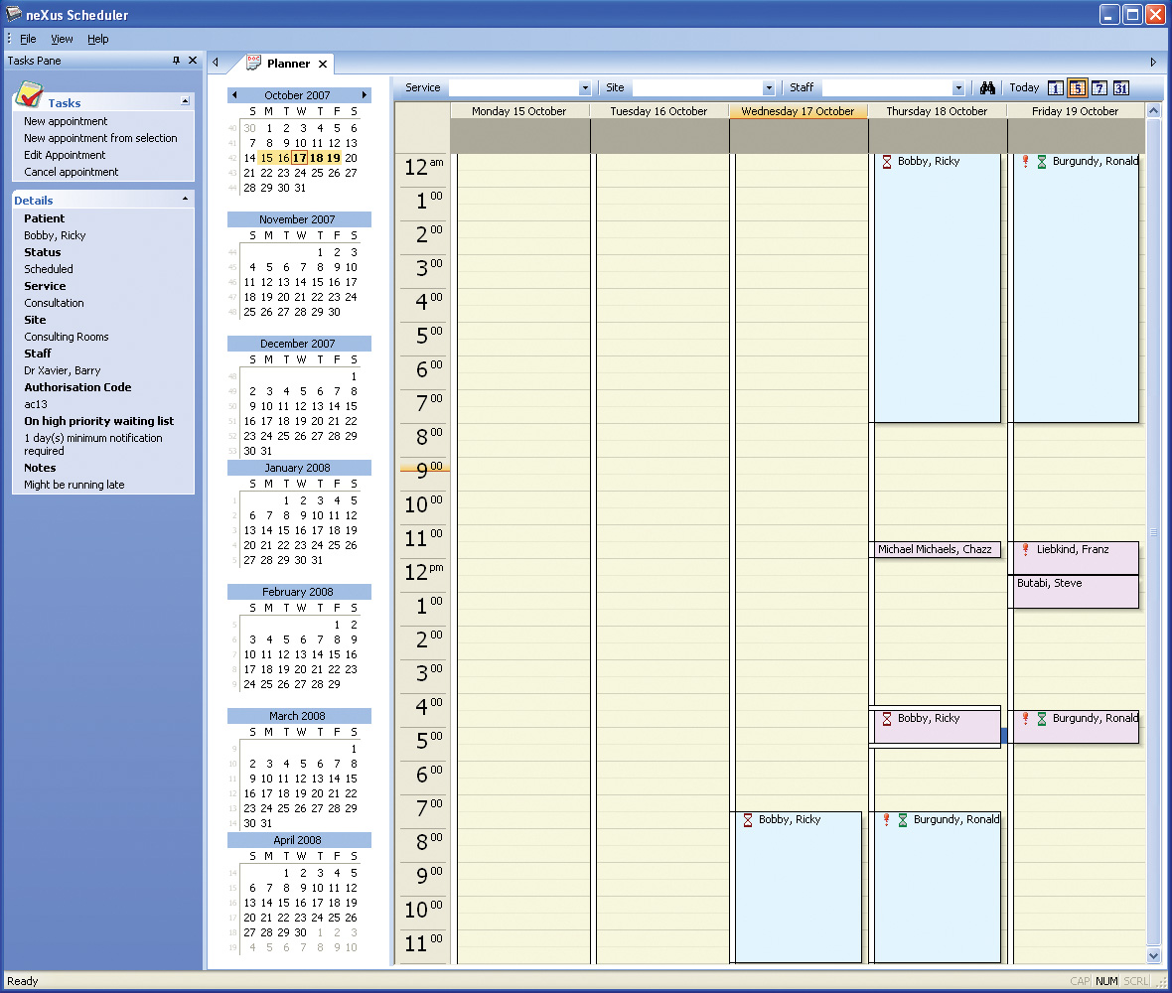Click New appointment

[66, 121]
